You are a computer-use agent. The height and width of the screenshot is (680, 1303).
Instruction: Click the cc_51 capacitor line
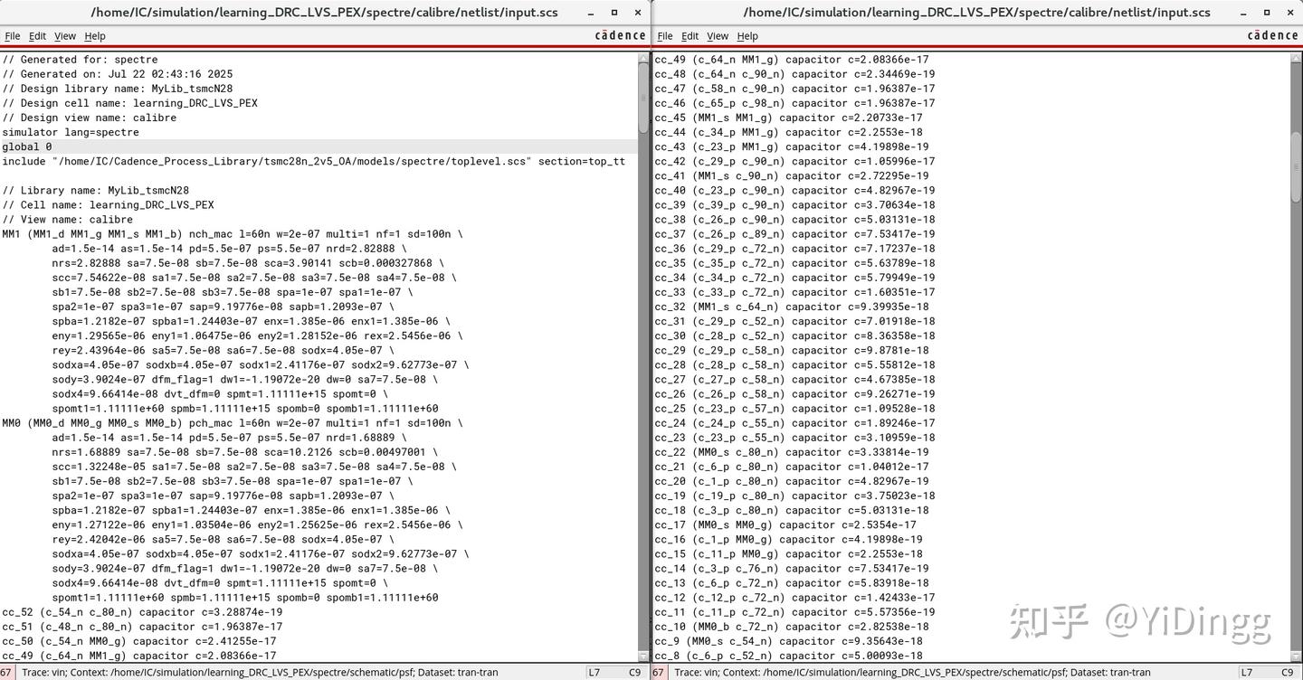click(x=142, y=627)
